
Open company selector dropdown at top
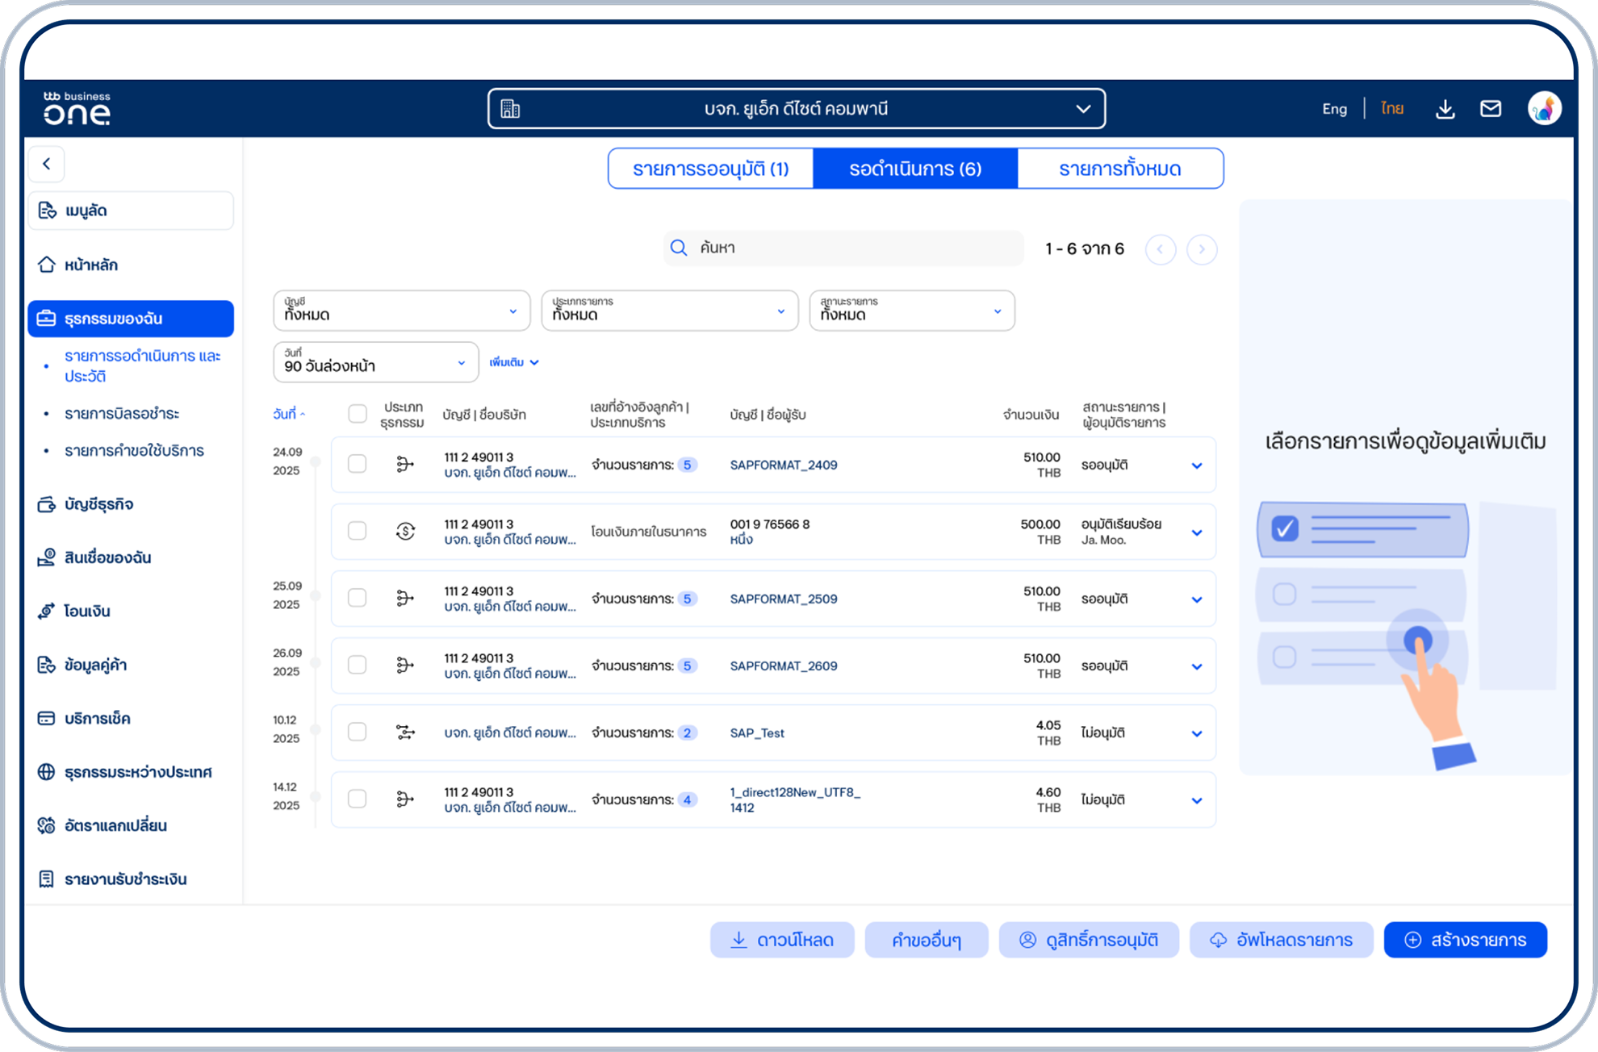tap(796, 109)
